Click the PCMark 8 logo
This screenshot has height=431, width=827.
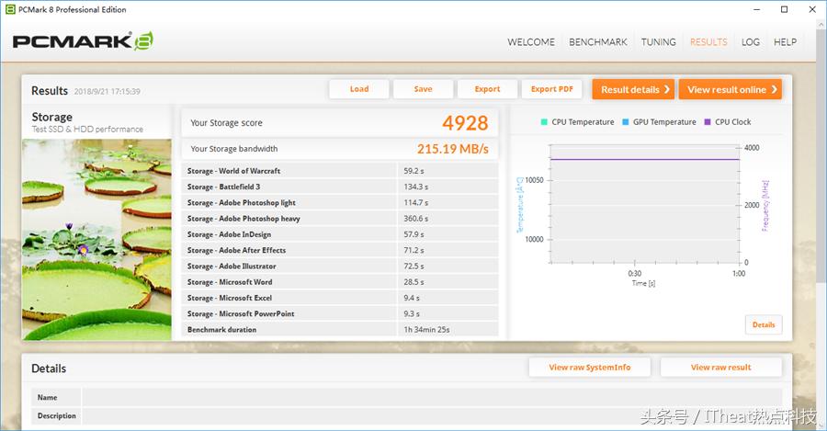(82, 41)
